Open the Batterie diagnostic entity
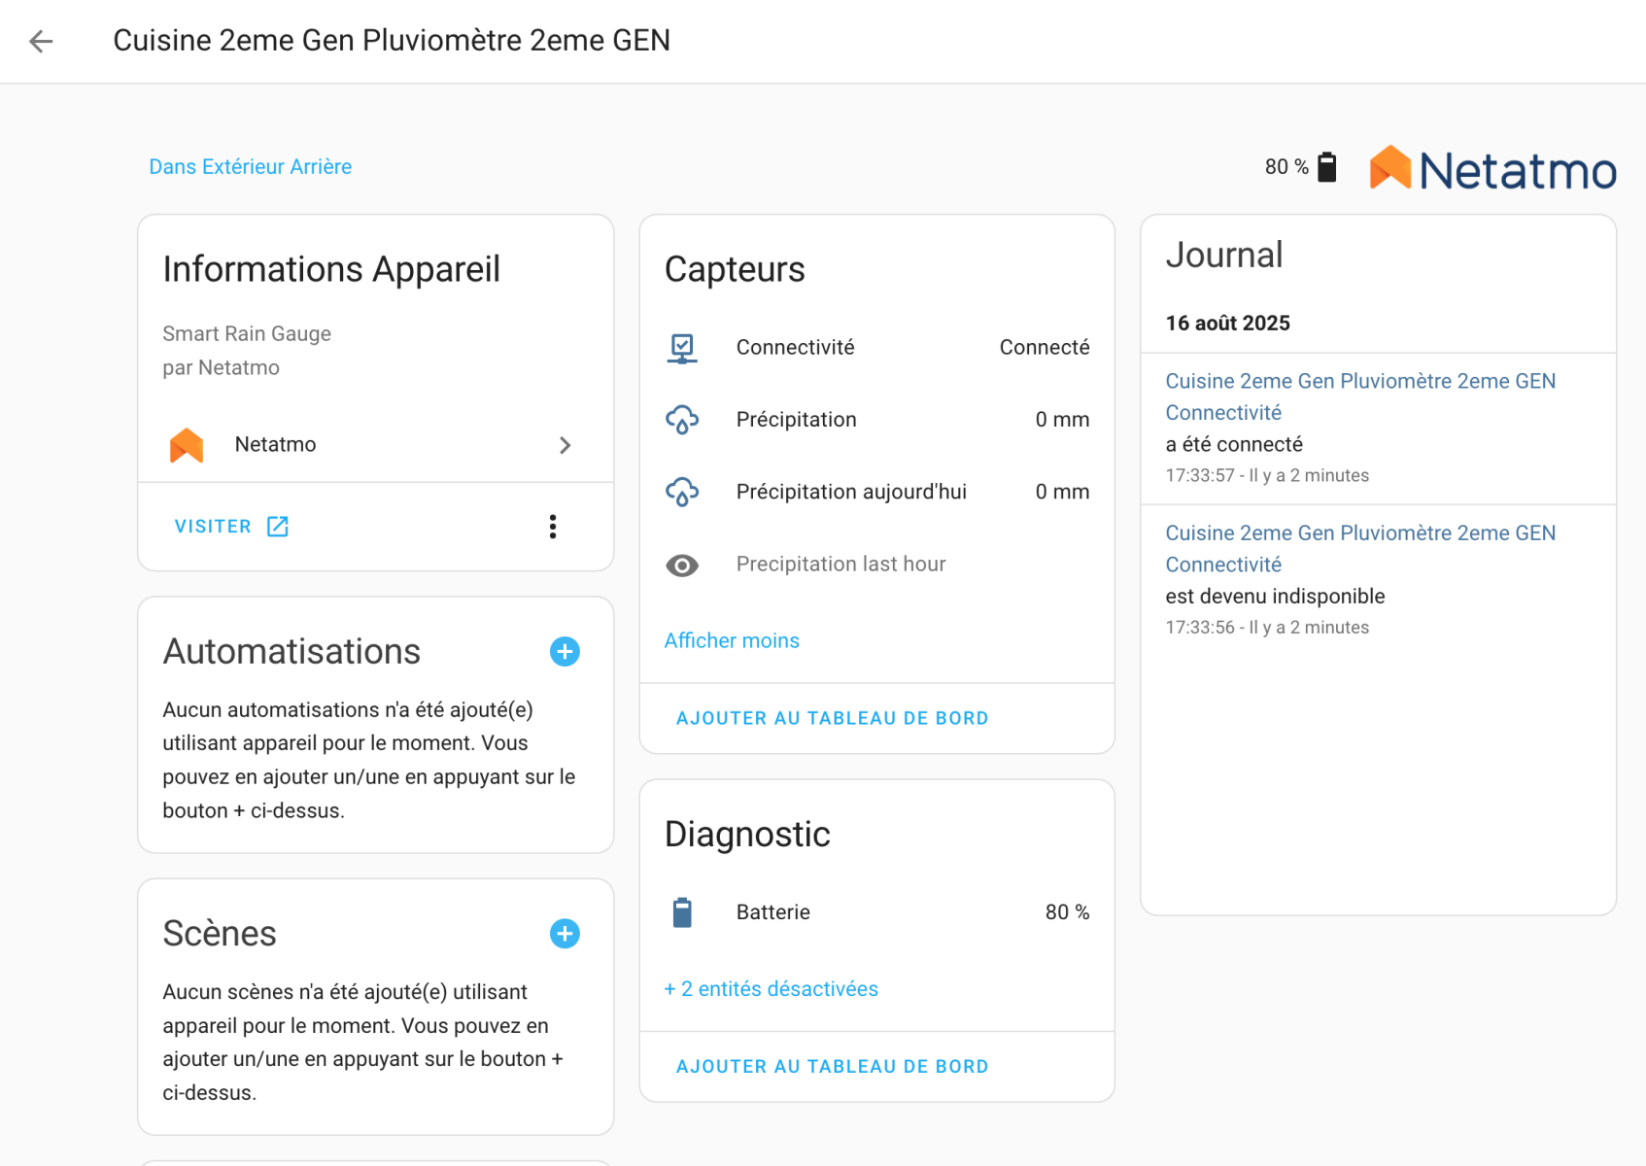 pyautogui.click(x=876, y=912)
